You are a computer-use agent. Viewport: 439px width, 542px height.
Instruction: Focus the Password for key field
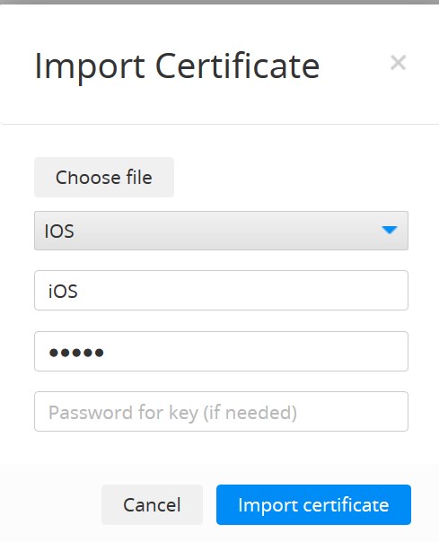(221, 411)
